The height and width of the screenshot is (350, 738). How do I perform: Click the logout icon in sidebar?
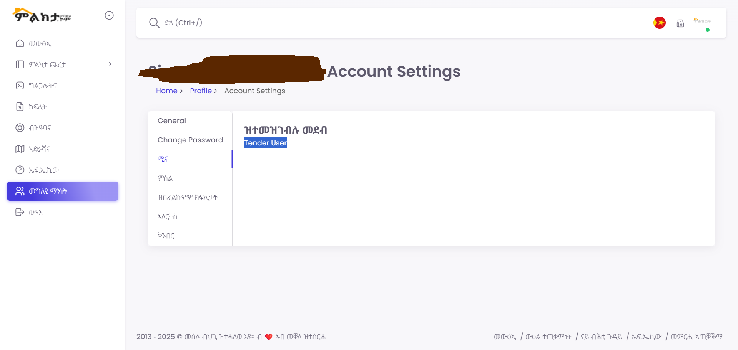pos(20,212)
